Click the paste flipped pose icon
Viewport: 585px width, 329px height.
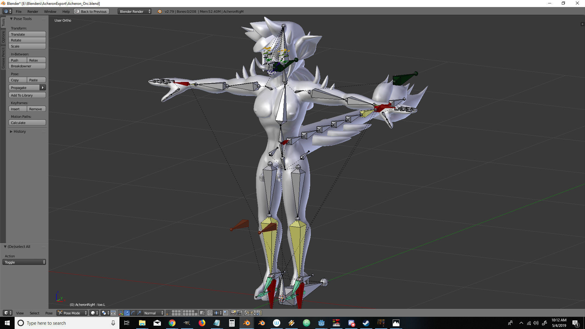259,313
